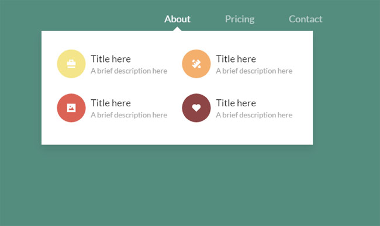Open the About menu item
The image size is (380, 226).
pos(177,19)
